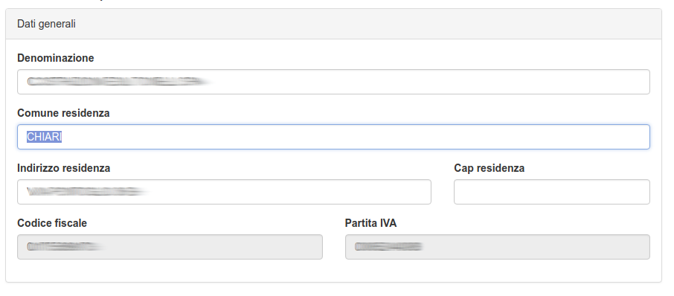Image resolution: width=674 pixels, height=296 pixels.
Task: Click the blurred Partita IVA value
Action: (388, 247)
